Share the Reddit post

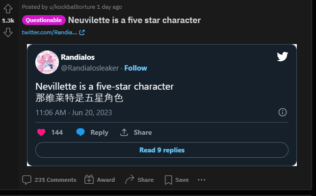[x=139, y=180]
